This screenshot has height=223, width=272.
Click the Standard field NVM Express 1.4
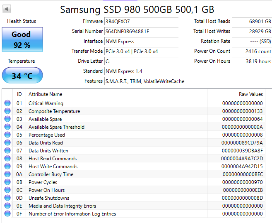coord(188,71)
